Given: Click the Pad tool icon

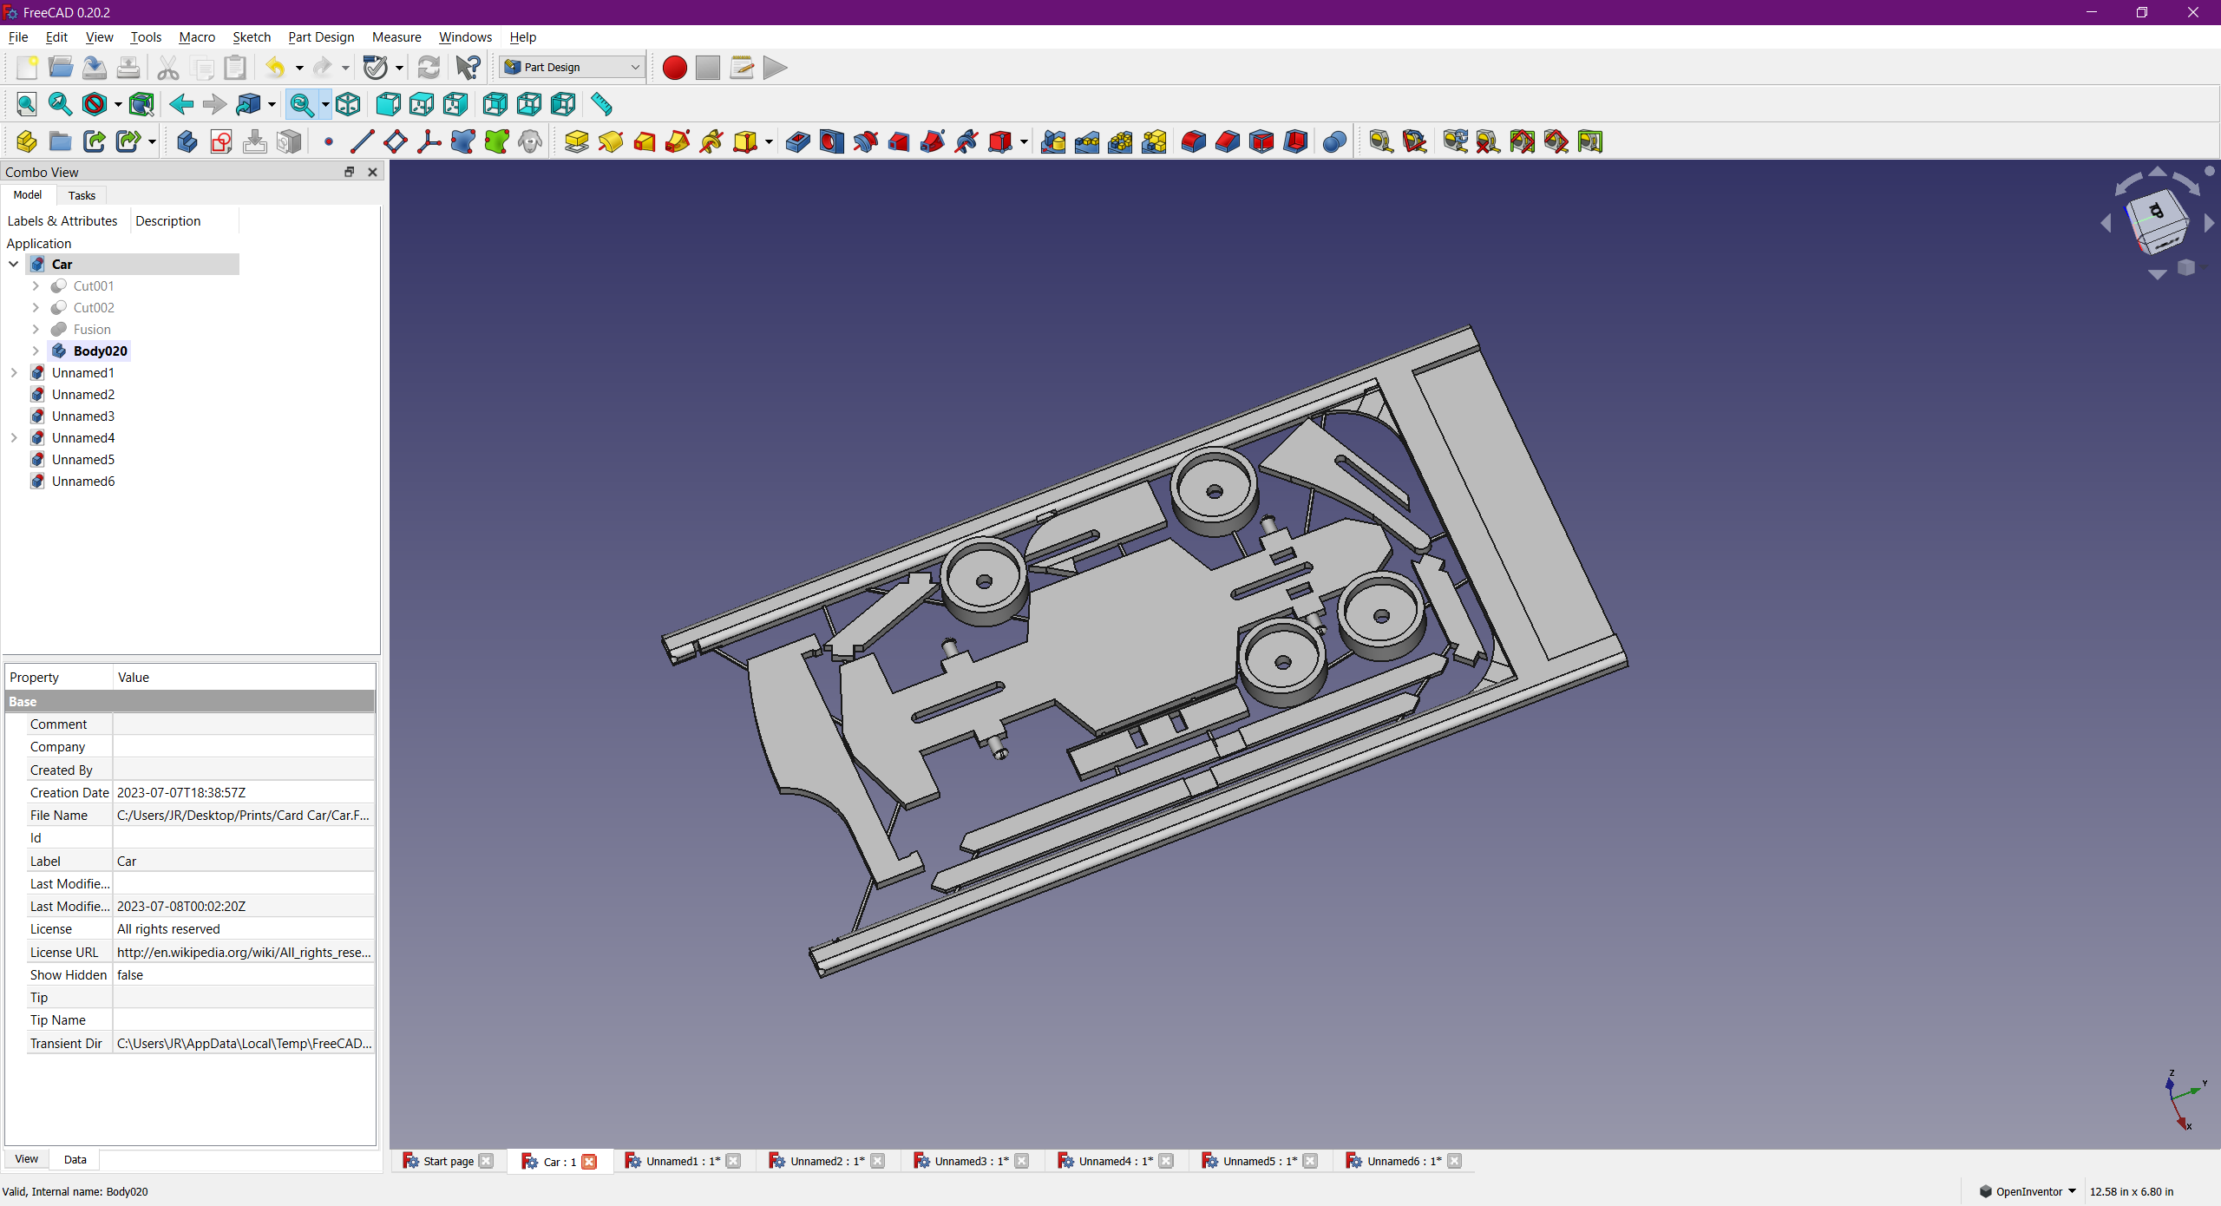Looking at the screenshot, I should coord(576,141).
